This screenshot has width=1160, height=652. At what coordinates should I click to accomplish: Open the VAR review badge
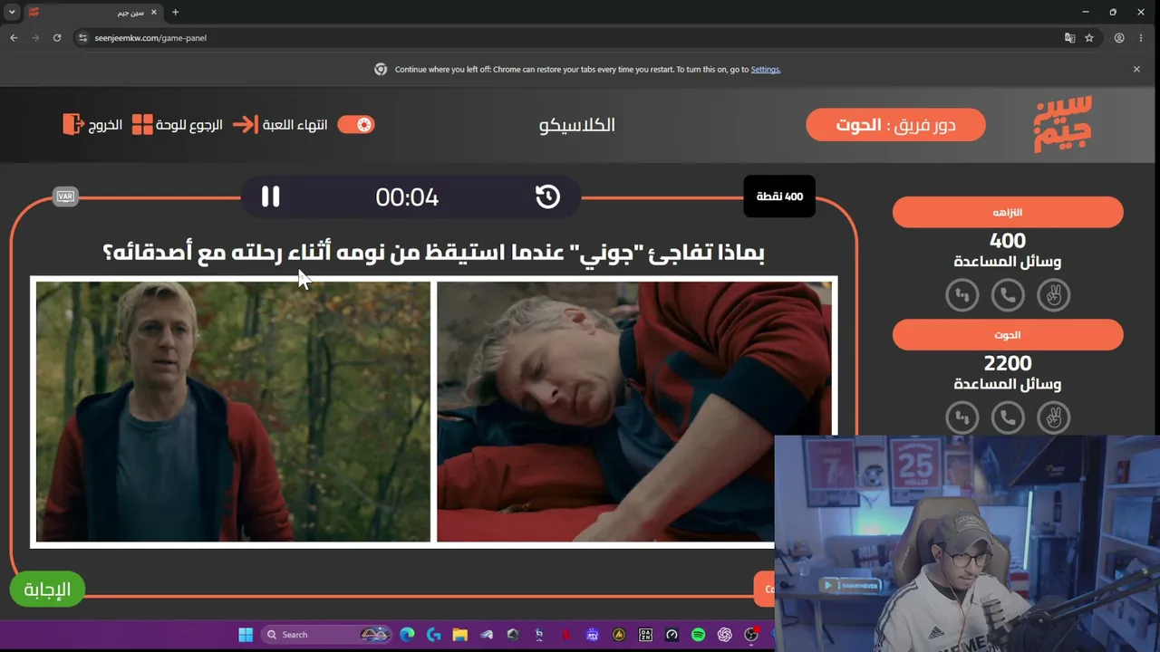click(65, 197)
